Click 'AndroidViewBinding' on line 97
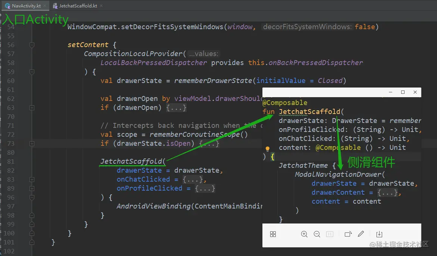 (x=153, y=206)
